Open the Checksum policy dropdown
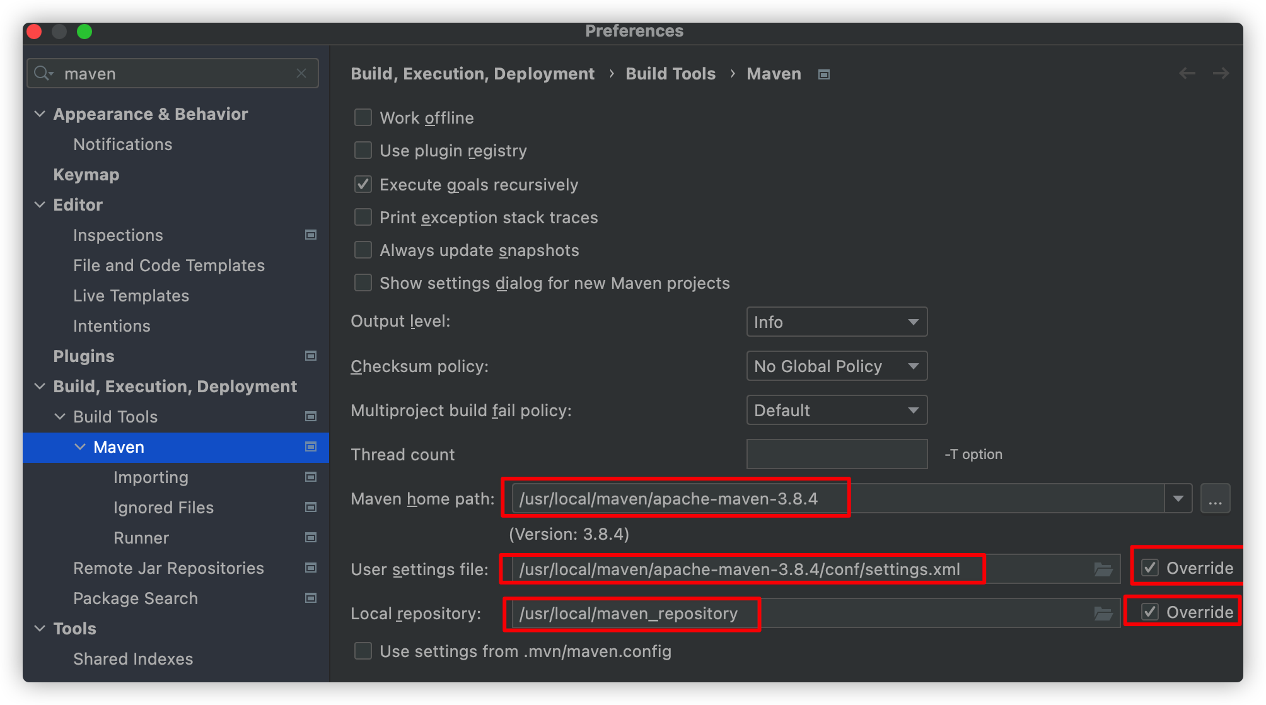The image size is (1266, 705). pyautogui.click(x=837, y=366)
